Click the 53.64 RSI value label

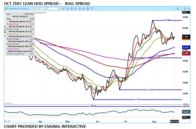[x=186, y=112]
